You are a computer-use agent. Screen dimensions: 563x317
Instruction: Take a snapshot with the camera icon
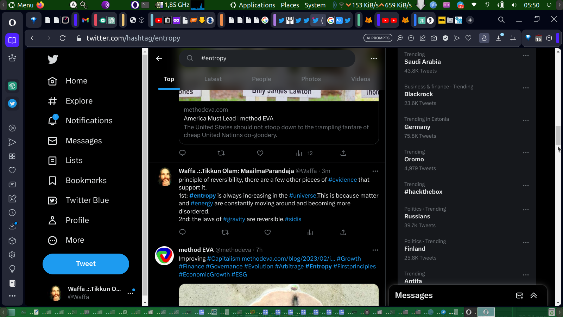(x=434, y=38)
